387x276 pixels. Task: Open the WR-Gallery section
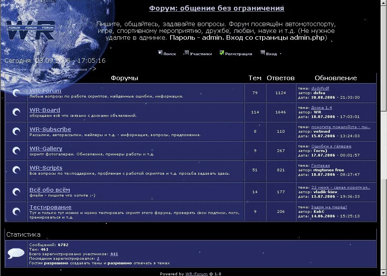(46, 149)
